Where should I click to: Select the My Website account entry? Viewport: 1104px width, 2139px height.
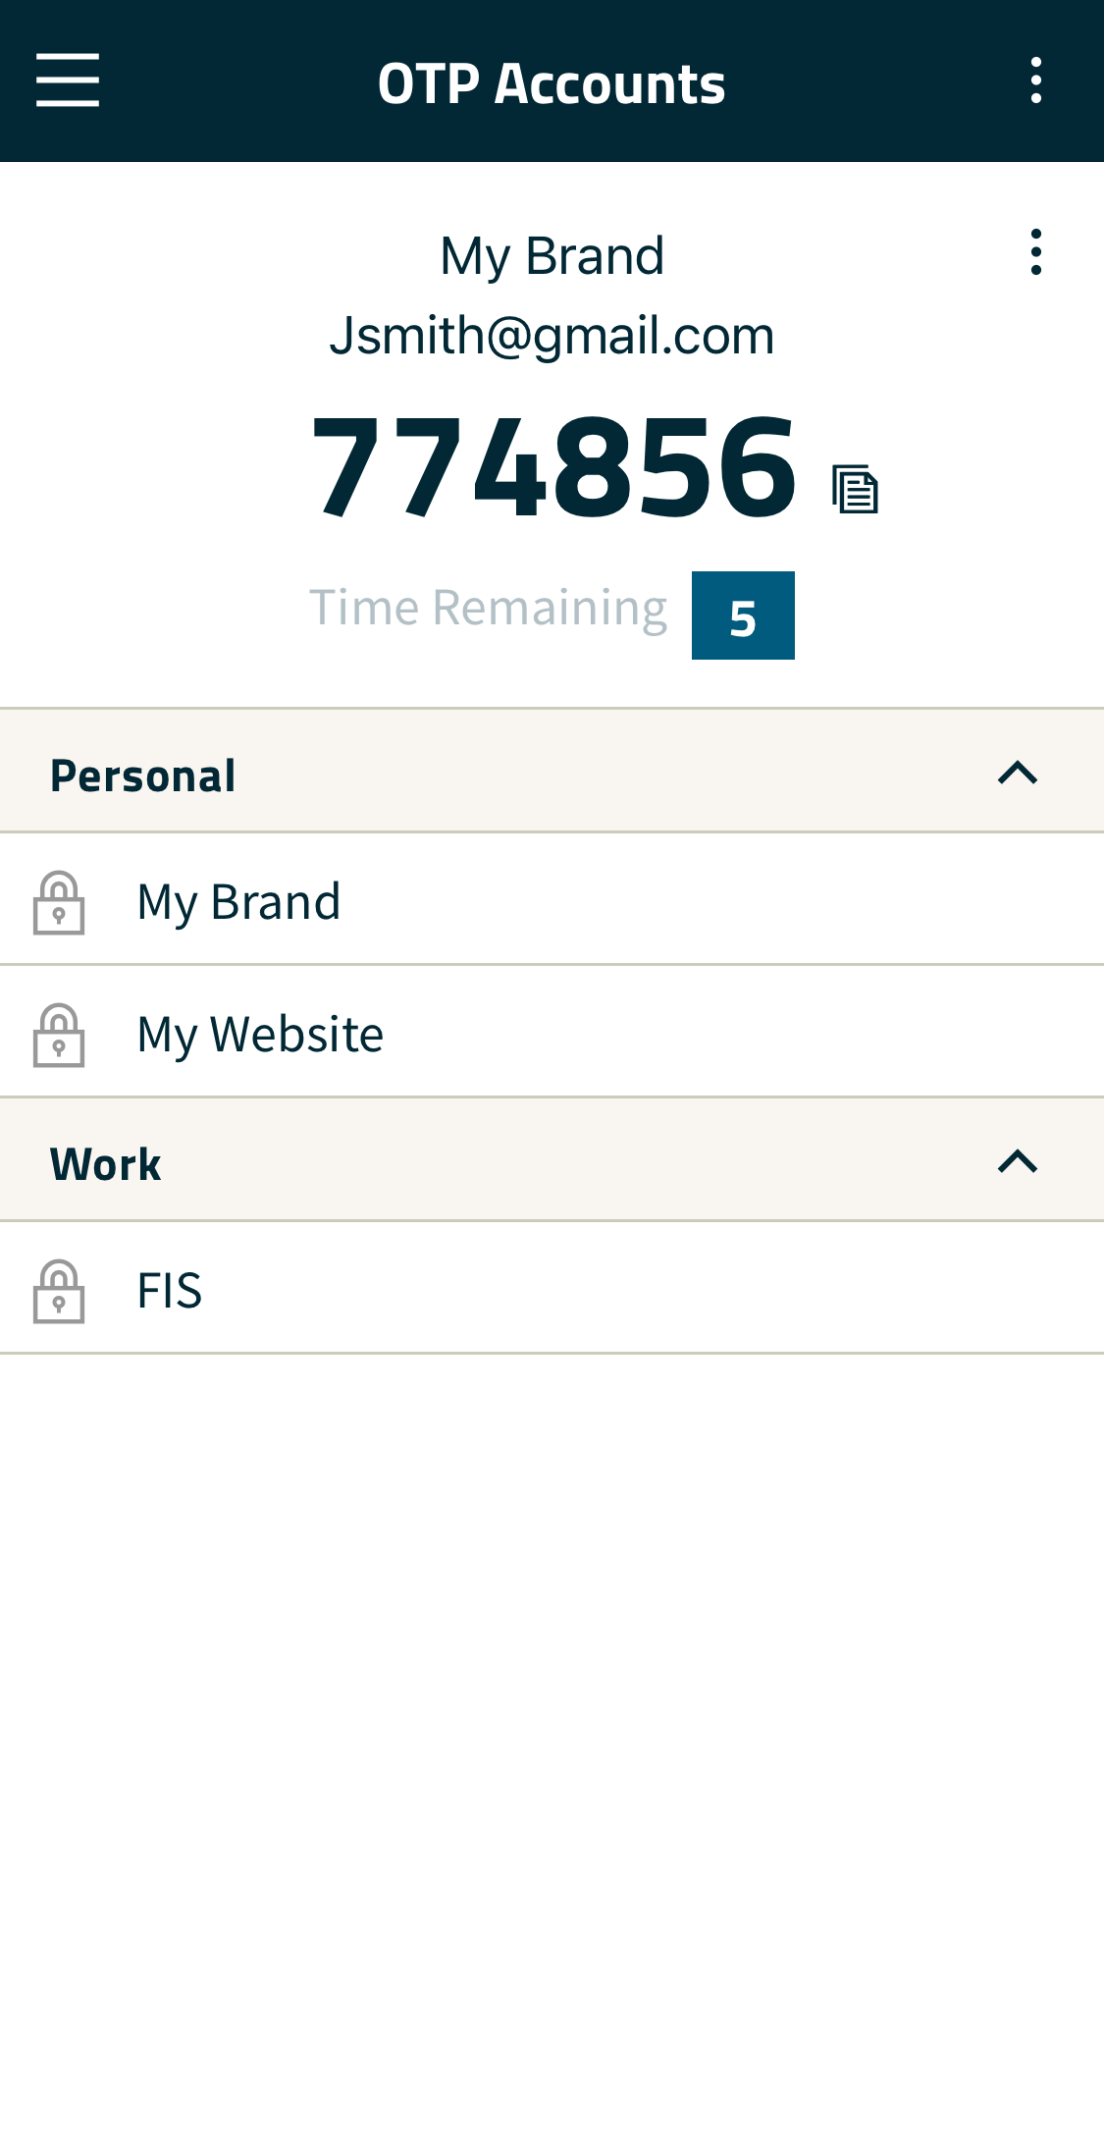pyautogui.click(x=552, y=1032)
